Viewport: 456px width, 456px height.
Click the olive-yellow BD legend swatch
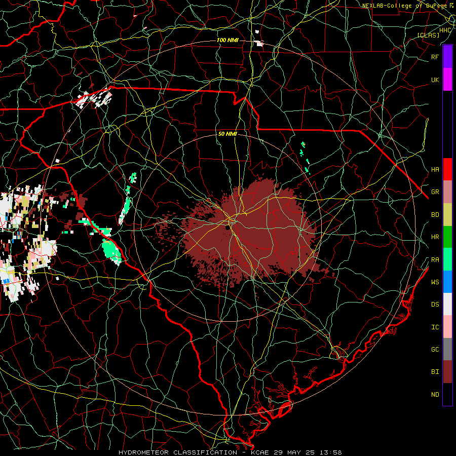[447, 214]
